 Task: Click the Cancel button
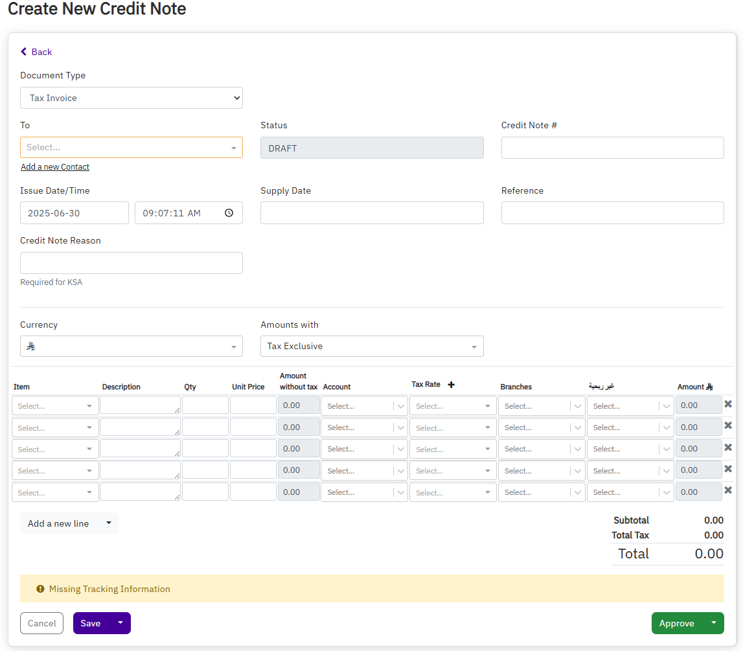[41, 623]
